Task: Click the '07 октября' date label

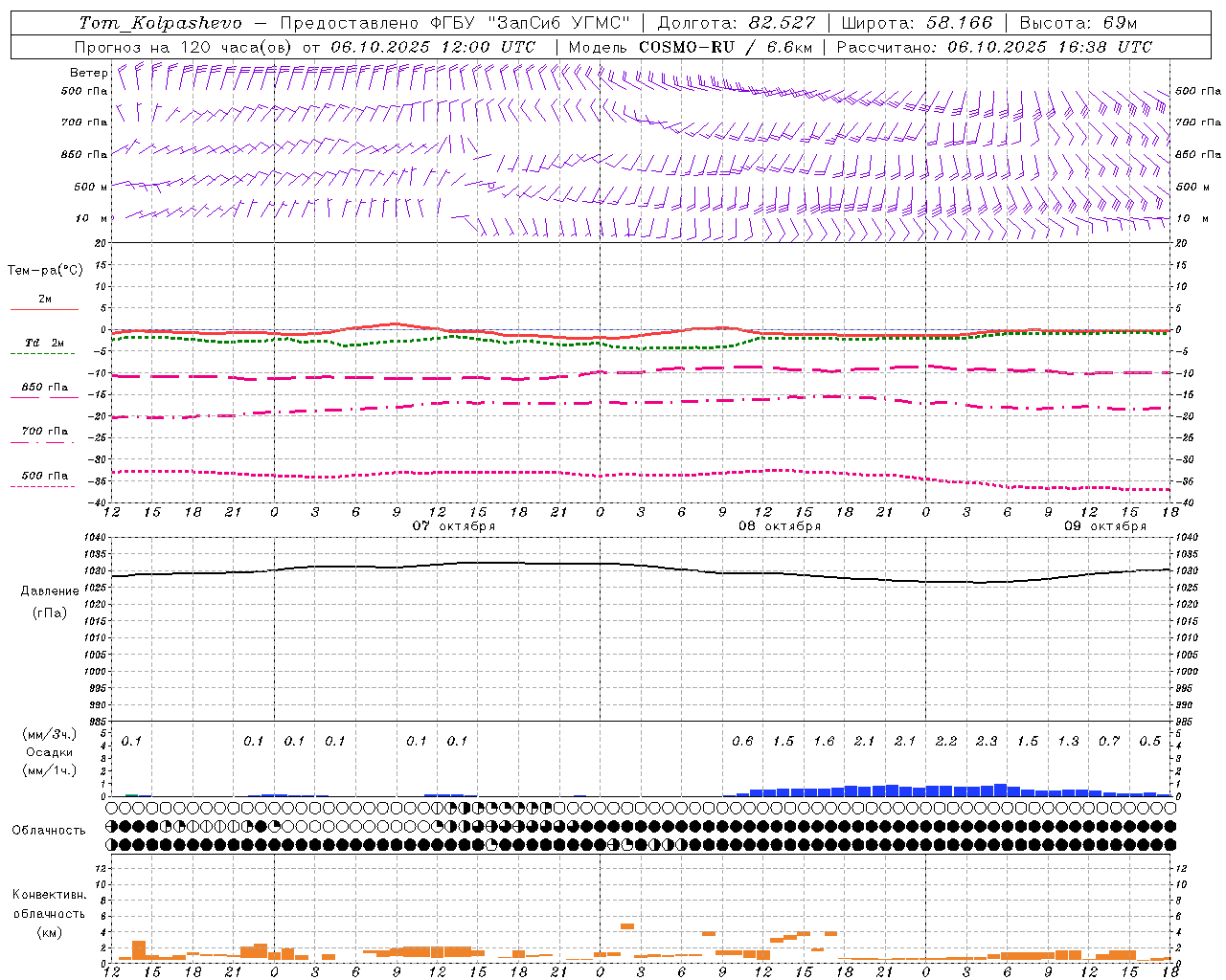Action: click(x=454, y=526)
